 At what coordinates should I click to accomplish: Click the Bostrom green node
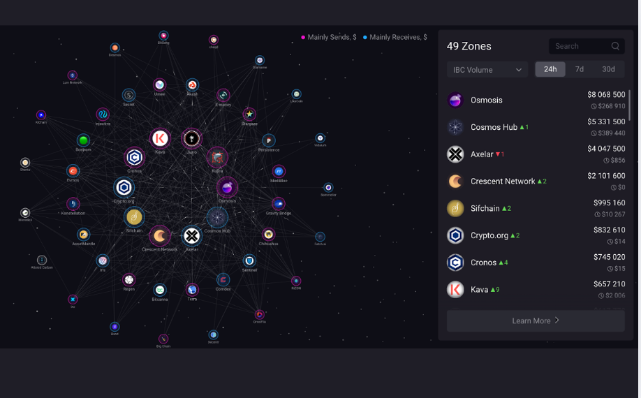tap(83, 140)
